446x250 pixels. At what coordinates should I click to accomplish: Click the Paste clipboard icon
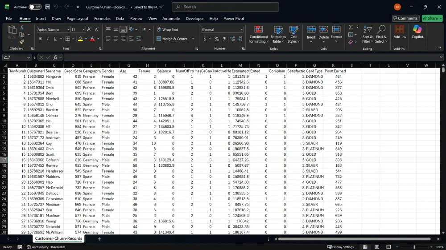point(12,30)
